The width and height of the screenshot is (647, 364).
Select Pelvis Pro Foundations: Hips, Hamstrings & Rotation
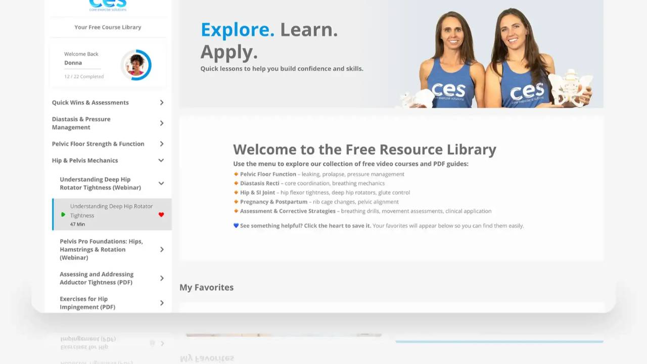click(101, 250)
